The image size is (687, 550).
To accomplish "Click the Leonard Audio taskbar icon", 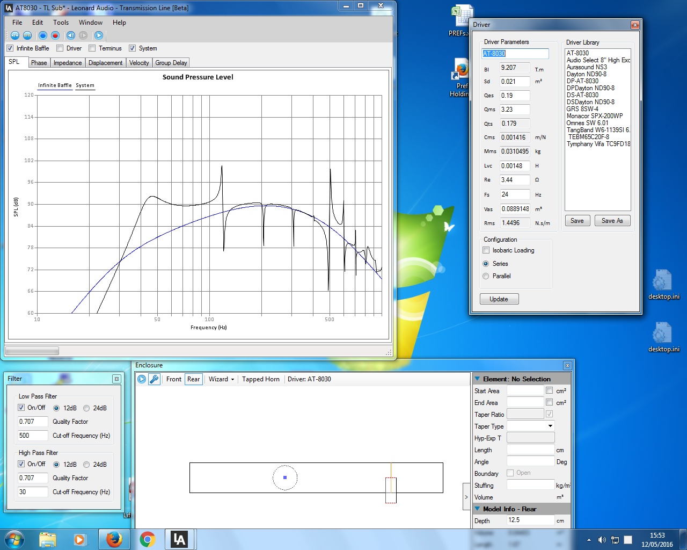I will pos(179,539).
